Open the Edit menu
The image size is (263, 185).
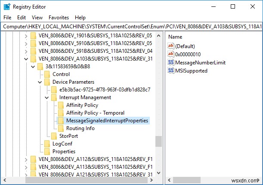pyautogui.click(x=22, y=18)
